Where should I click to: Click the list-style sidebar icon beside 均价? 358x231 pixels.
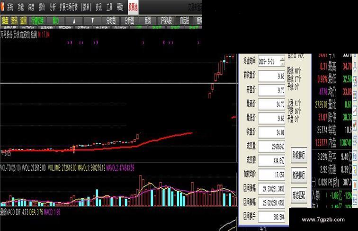[x=355, y=96]
